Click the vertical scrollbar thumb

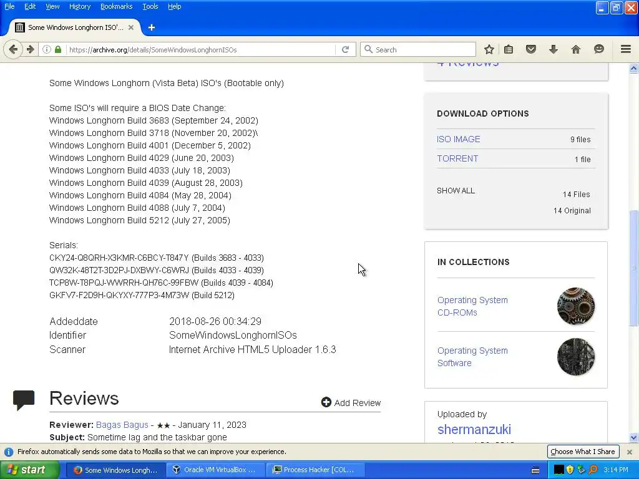634,267
